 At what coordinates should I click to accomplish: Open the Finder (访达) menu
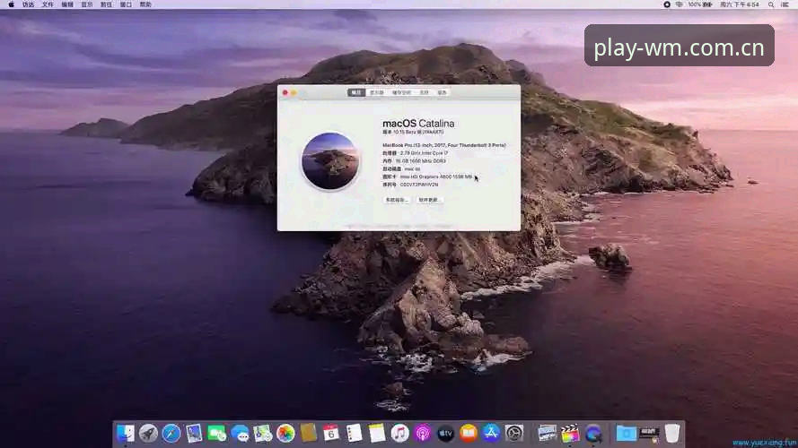(28, 4)
